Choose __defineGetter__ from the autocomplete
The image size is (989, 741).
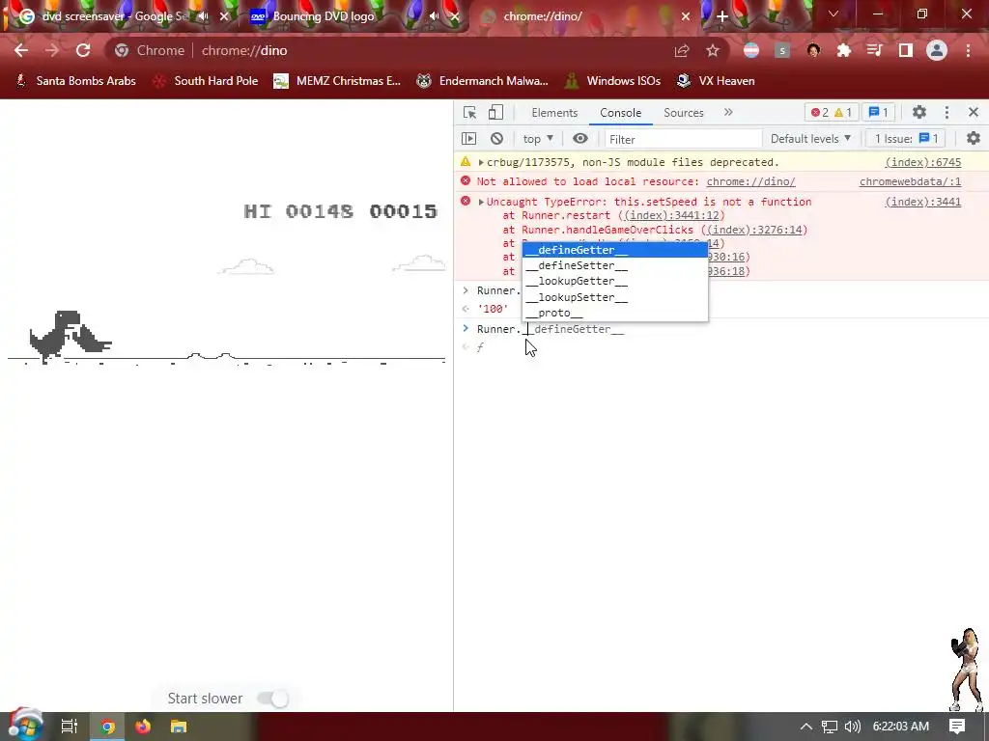click(x=615, y=250)
